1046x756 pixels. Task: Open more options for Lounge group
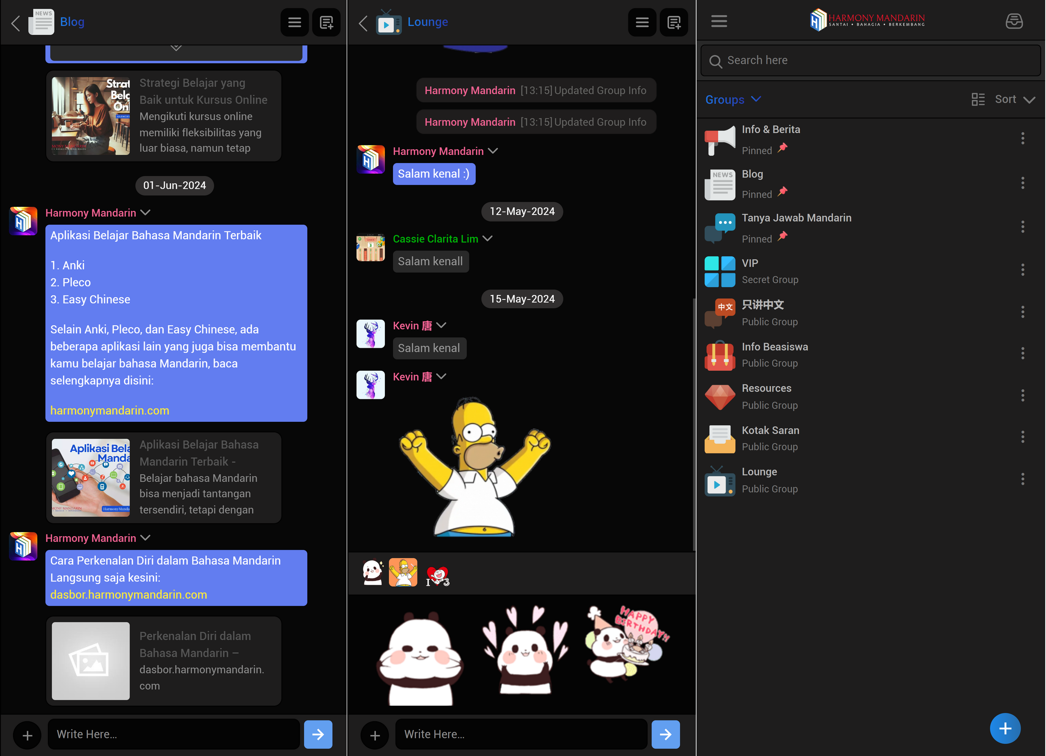pyautogui.click(x=1022, y=479)
